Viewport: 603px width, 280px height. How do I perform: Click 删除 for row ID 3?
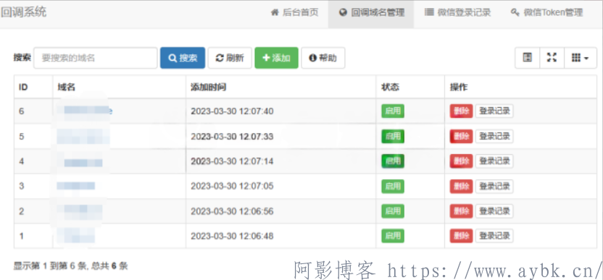pyautogui.click(x=461, y=186)
